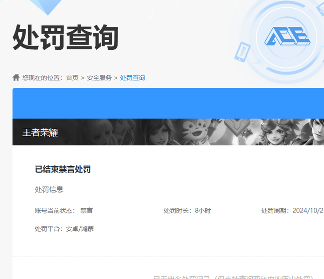Go to 安全服务 breadcrumb link
This screenshot has width=324, height=279.
pos(99,78)
